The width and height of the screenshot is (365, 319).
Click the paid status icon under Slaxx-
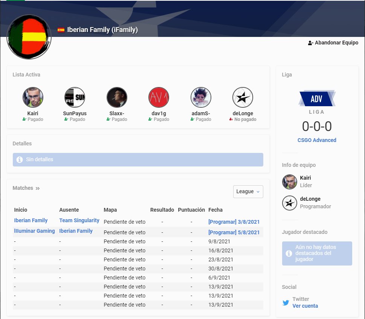pyautogui.click(x=108, y=119)
